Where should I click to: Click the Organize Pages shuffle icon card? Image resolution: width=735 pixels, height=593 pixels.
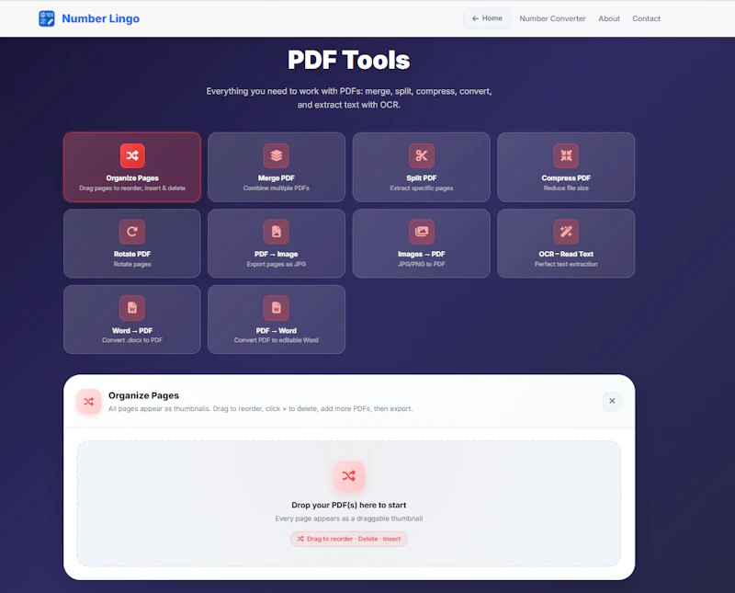tap(132, 155)
